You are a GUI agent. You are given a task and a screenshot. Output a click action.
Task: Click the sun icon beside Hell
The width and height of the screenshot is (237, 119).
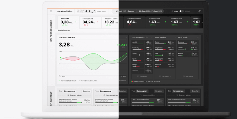pos(186,11)
